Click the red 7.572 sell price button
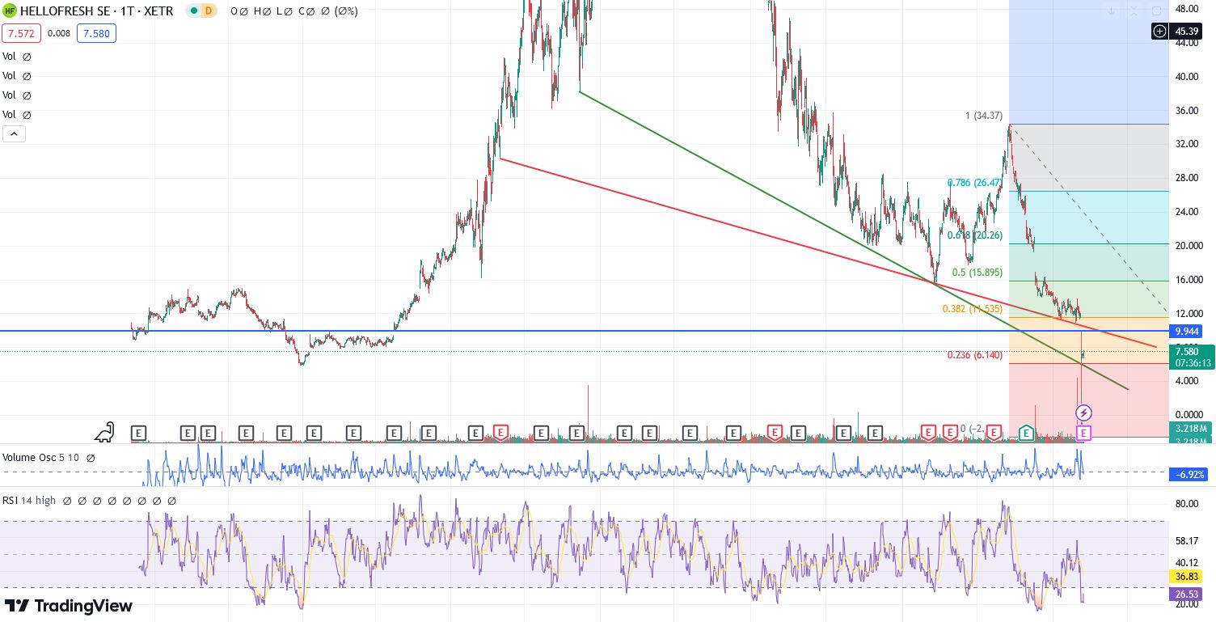This screenshot has height=622, width=1216. coord(22,33)
